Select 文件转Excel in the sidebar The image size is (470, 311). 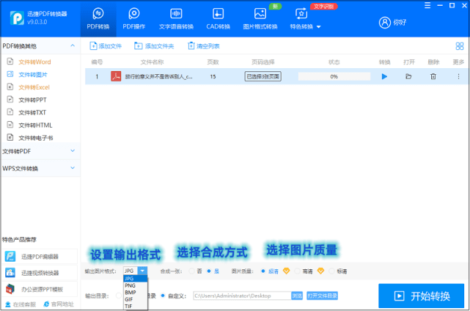[x=34, y=87]
